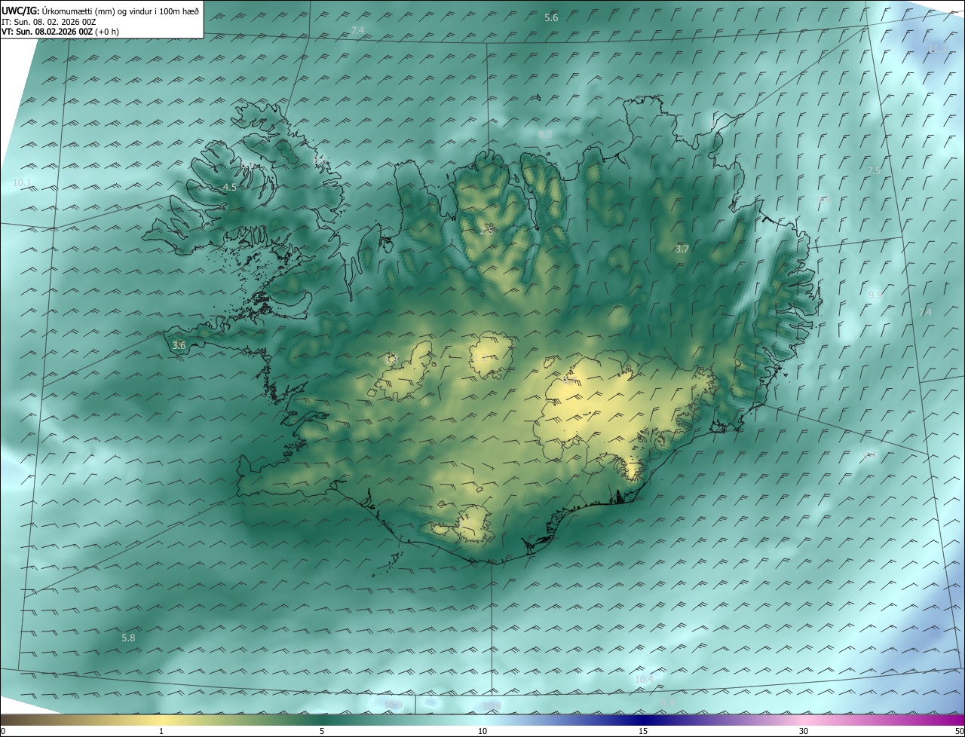
Task: Click the 5.6 value label on the map
Action: (x=551, y=17)
